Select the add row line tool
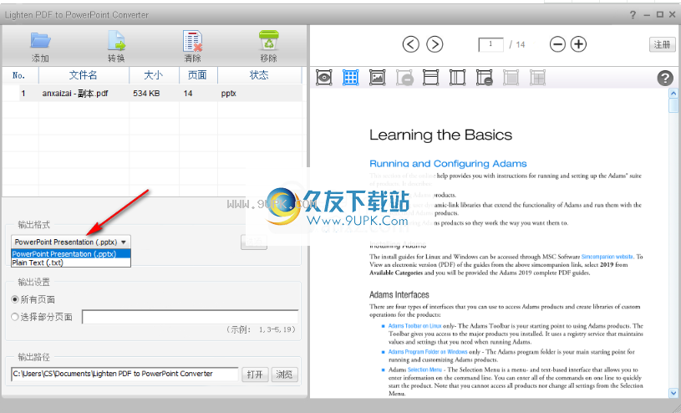 431,78
